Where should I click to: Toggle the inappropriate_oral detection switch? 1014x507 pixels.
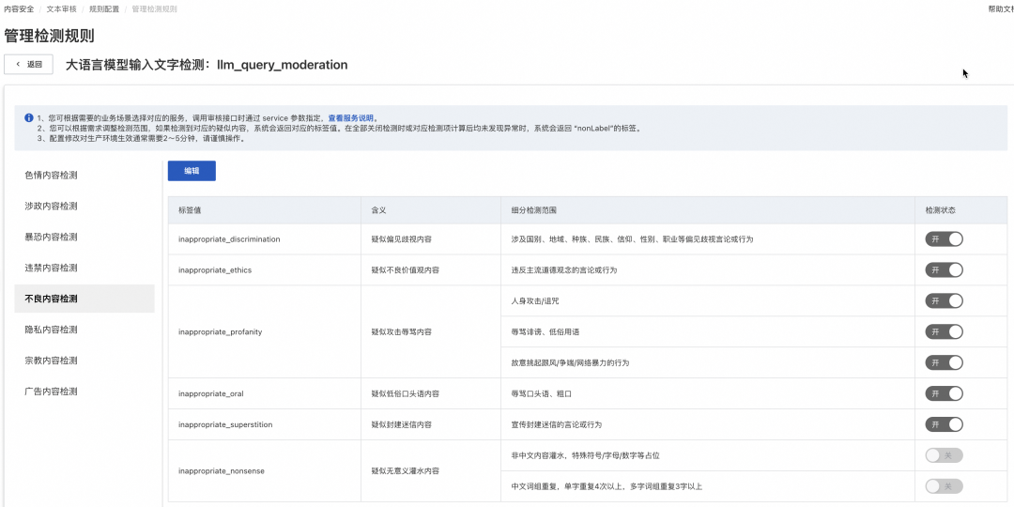point(945,393)
